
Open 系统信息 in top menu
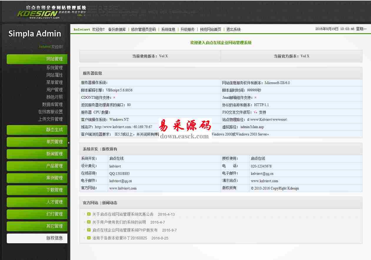[168, 29]
